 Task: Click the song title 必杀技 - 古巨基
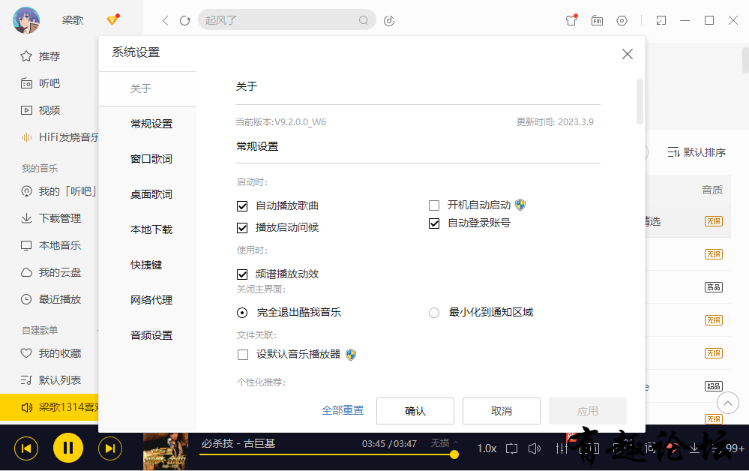(238, 443)
